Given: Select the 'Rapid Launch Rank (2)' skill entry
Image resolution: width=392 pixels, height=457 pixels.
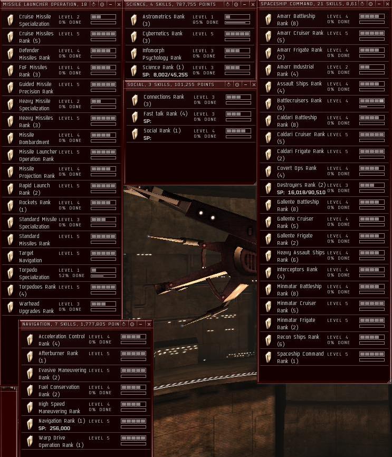Looking at the screenshot, I should [x=61, y=189].
